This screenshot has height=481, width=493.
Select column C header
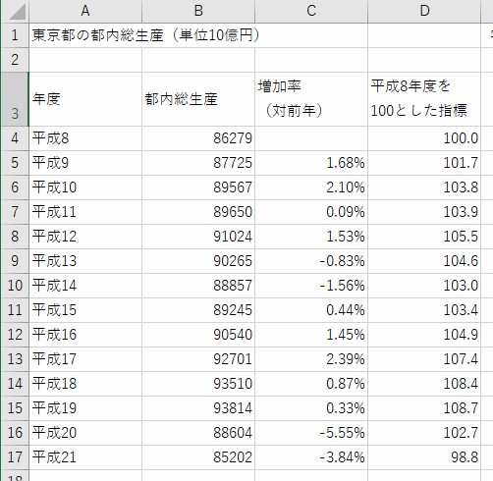pyautogui.click(x=311, y=11)
